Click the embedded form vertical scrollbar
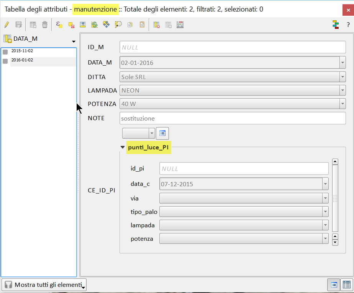The width and height of the screenshot is (354, 293). tap(335, 198)
